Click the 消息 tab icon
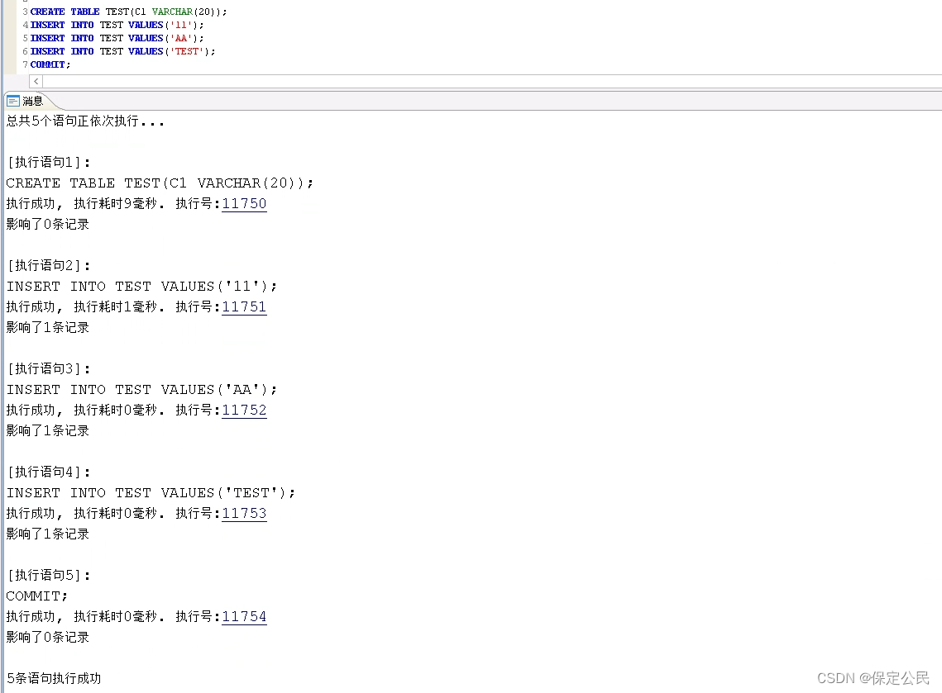Image resolution: width=942 pixels, height=693 pixels. (13, 101)
